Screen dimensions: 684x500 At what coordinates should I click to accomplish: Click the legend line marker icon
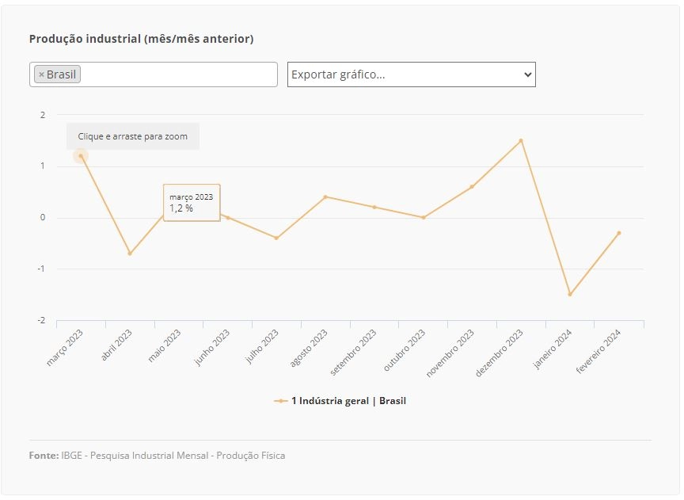[x=280, y=401]
